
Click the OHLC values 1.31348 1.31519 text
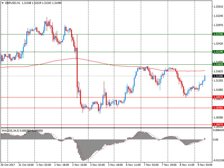click(x=31, y=3)
